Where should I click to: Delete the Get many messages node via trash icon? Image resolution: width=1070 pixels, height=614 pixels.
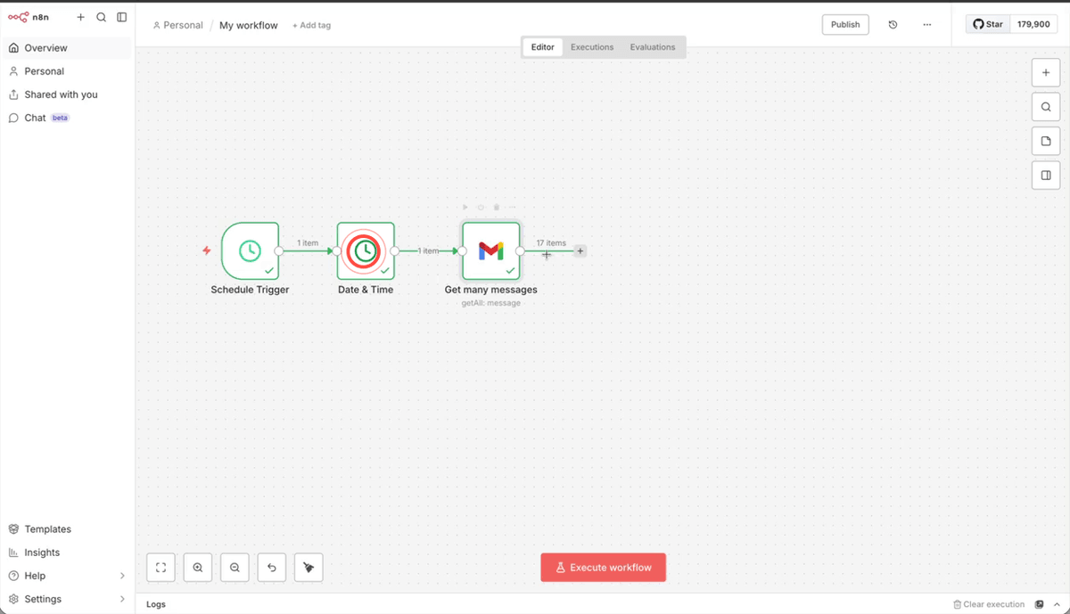(x=497, y=207)
